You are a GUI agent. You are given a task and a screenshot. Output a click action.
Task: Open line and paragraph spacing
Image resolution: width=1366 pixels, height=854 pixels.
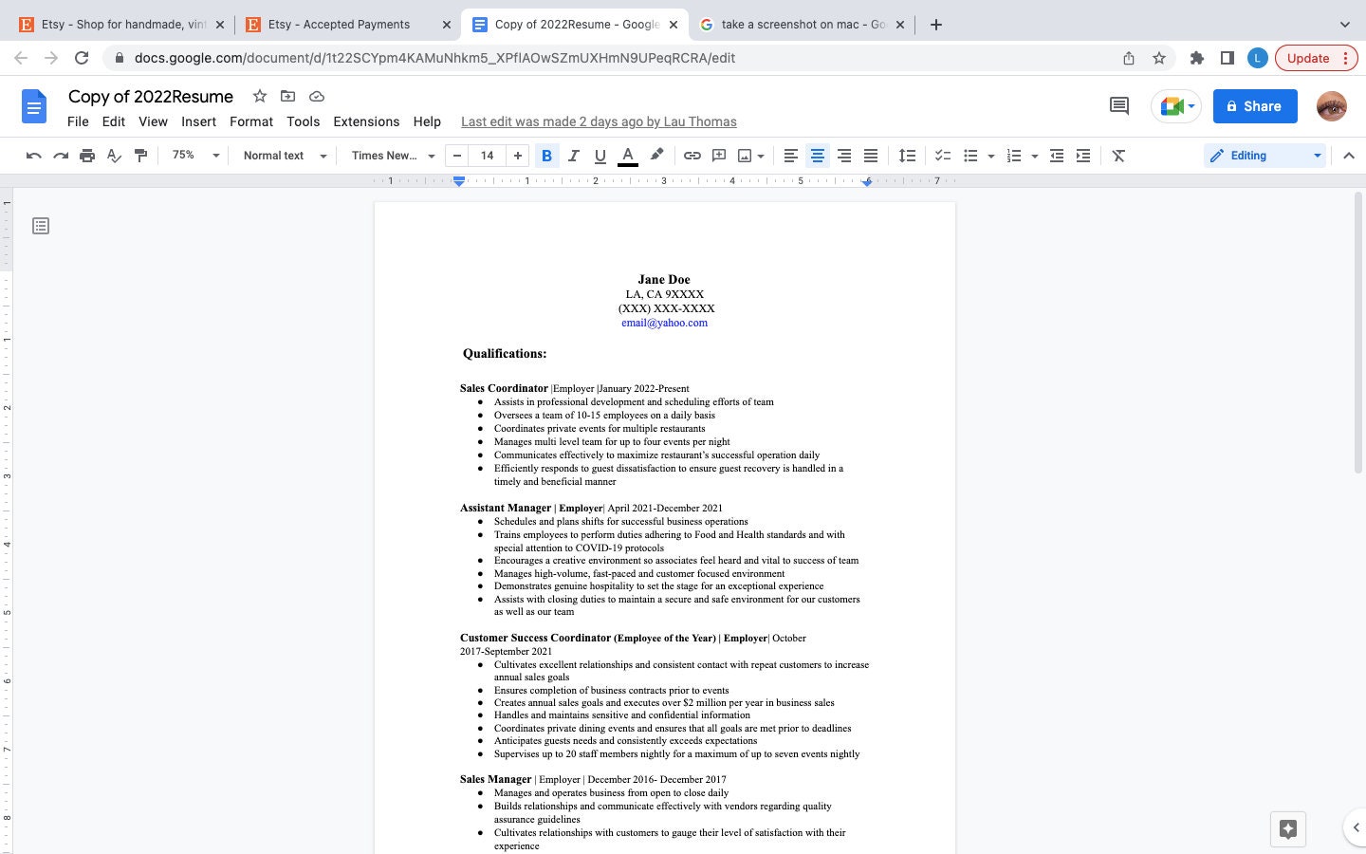coord(908,156)
